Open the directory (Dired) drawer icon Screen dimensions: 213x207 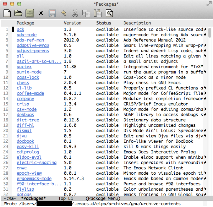[30, 13]
